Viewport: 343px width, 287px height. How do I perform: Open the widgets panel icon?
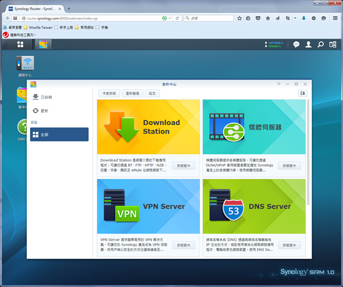point(333,45)
